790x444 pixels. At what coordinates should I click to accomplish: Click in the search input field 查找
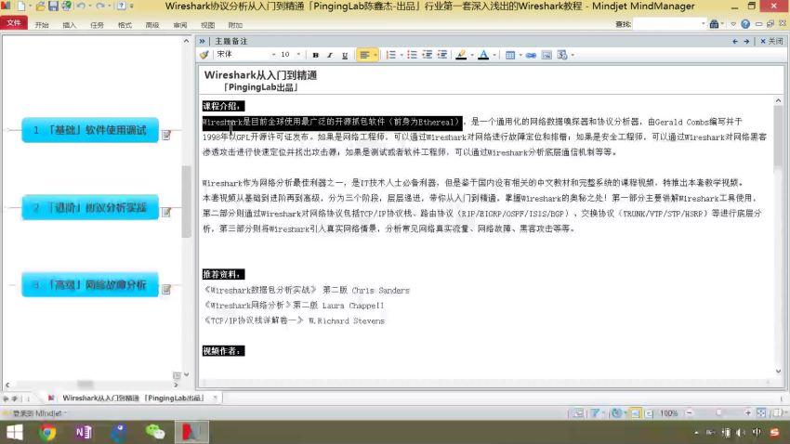(666, 23)
